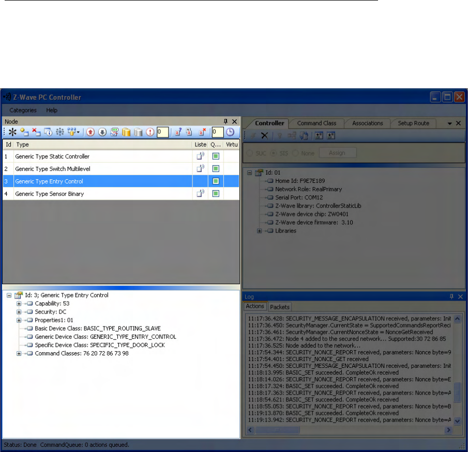Select the Controller tab

[x=269, y=123]
